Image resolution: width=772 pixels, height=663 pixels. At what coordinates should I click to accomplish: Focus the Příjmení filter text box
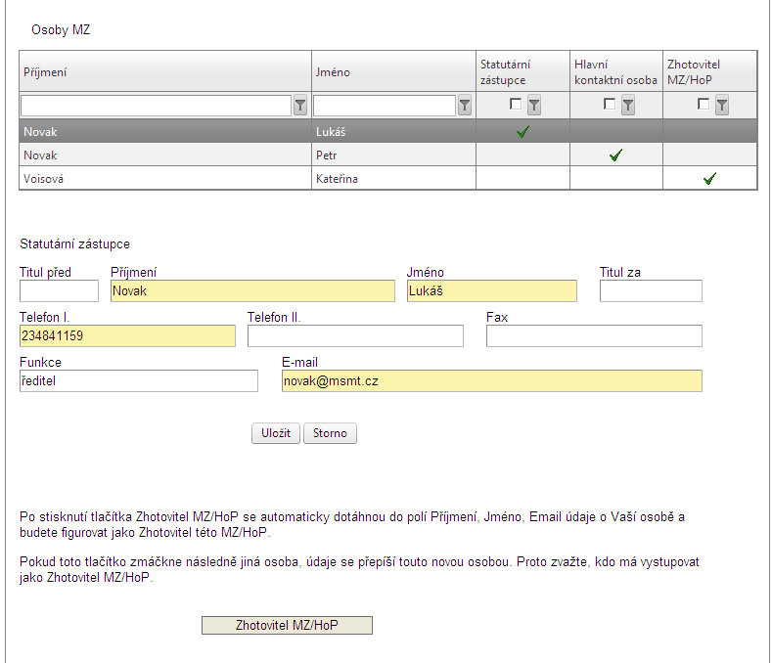(x=157, y=106)
